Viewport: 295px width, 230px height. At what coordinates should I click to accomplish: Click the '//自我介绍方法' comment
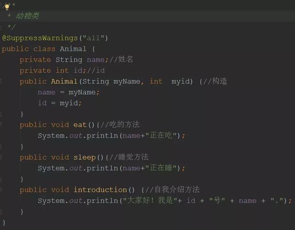coord(172,190)
